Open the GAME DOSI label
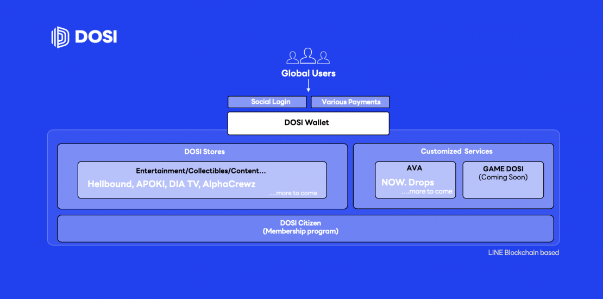The image size is (603, 299). pos(502,169)
